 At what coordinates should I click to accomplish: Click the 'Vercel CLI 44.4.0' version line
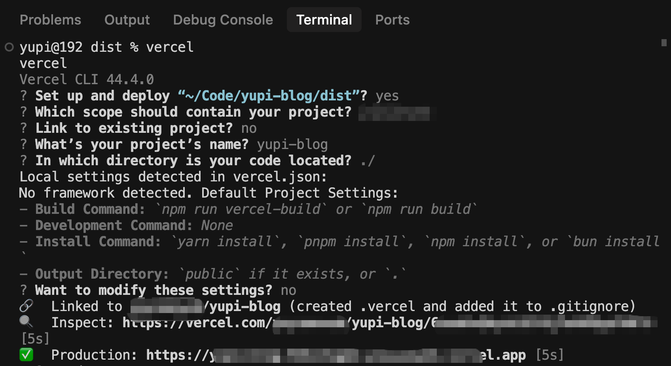(87, 79)
